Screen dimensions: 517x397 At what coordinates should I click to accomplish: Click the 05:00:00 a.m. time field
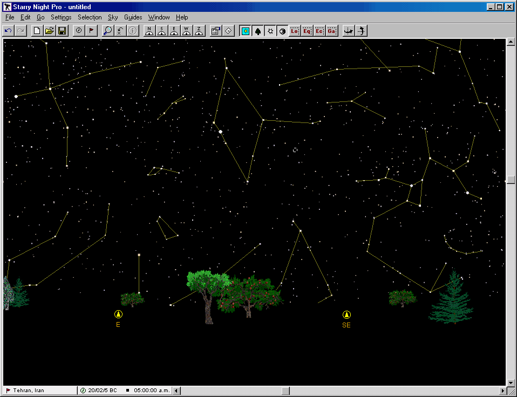pyautogui.click(x=152, y=391)
